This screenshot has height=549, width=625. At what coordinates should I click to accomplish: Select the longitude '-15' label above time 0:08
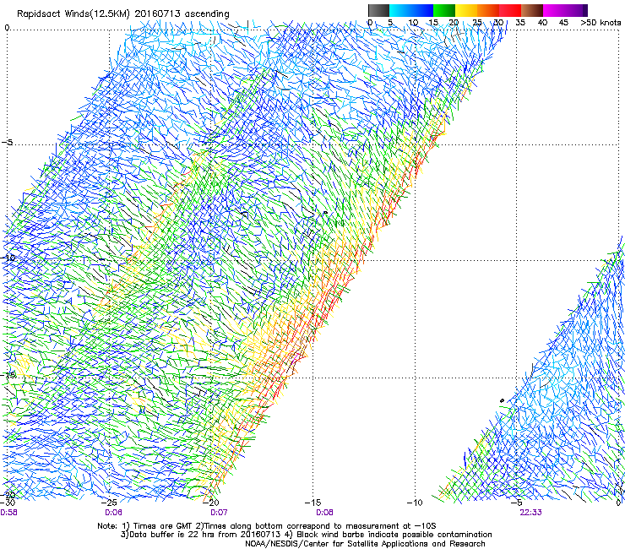(312, 503)
